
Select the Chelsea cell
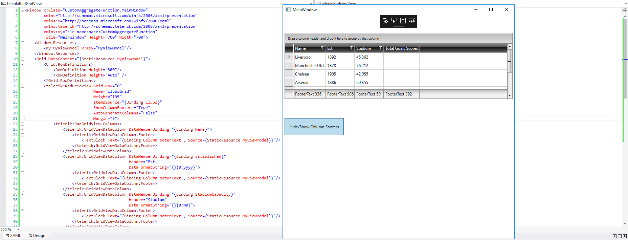[x=310, y=74]
